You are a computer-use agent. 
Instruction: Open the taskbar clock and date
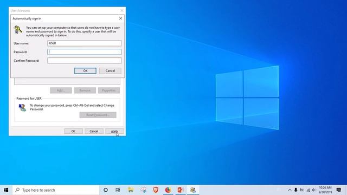click(x=325, y=190)
